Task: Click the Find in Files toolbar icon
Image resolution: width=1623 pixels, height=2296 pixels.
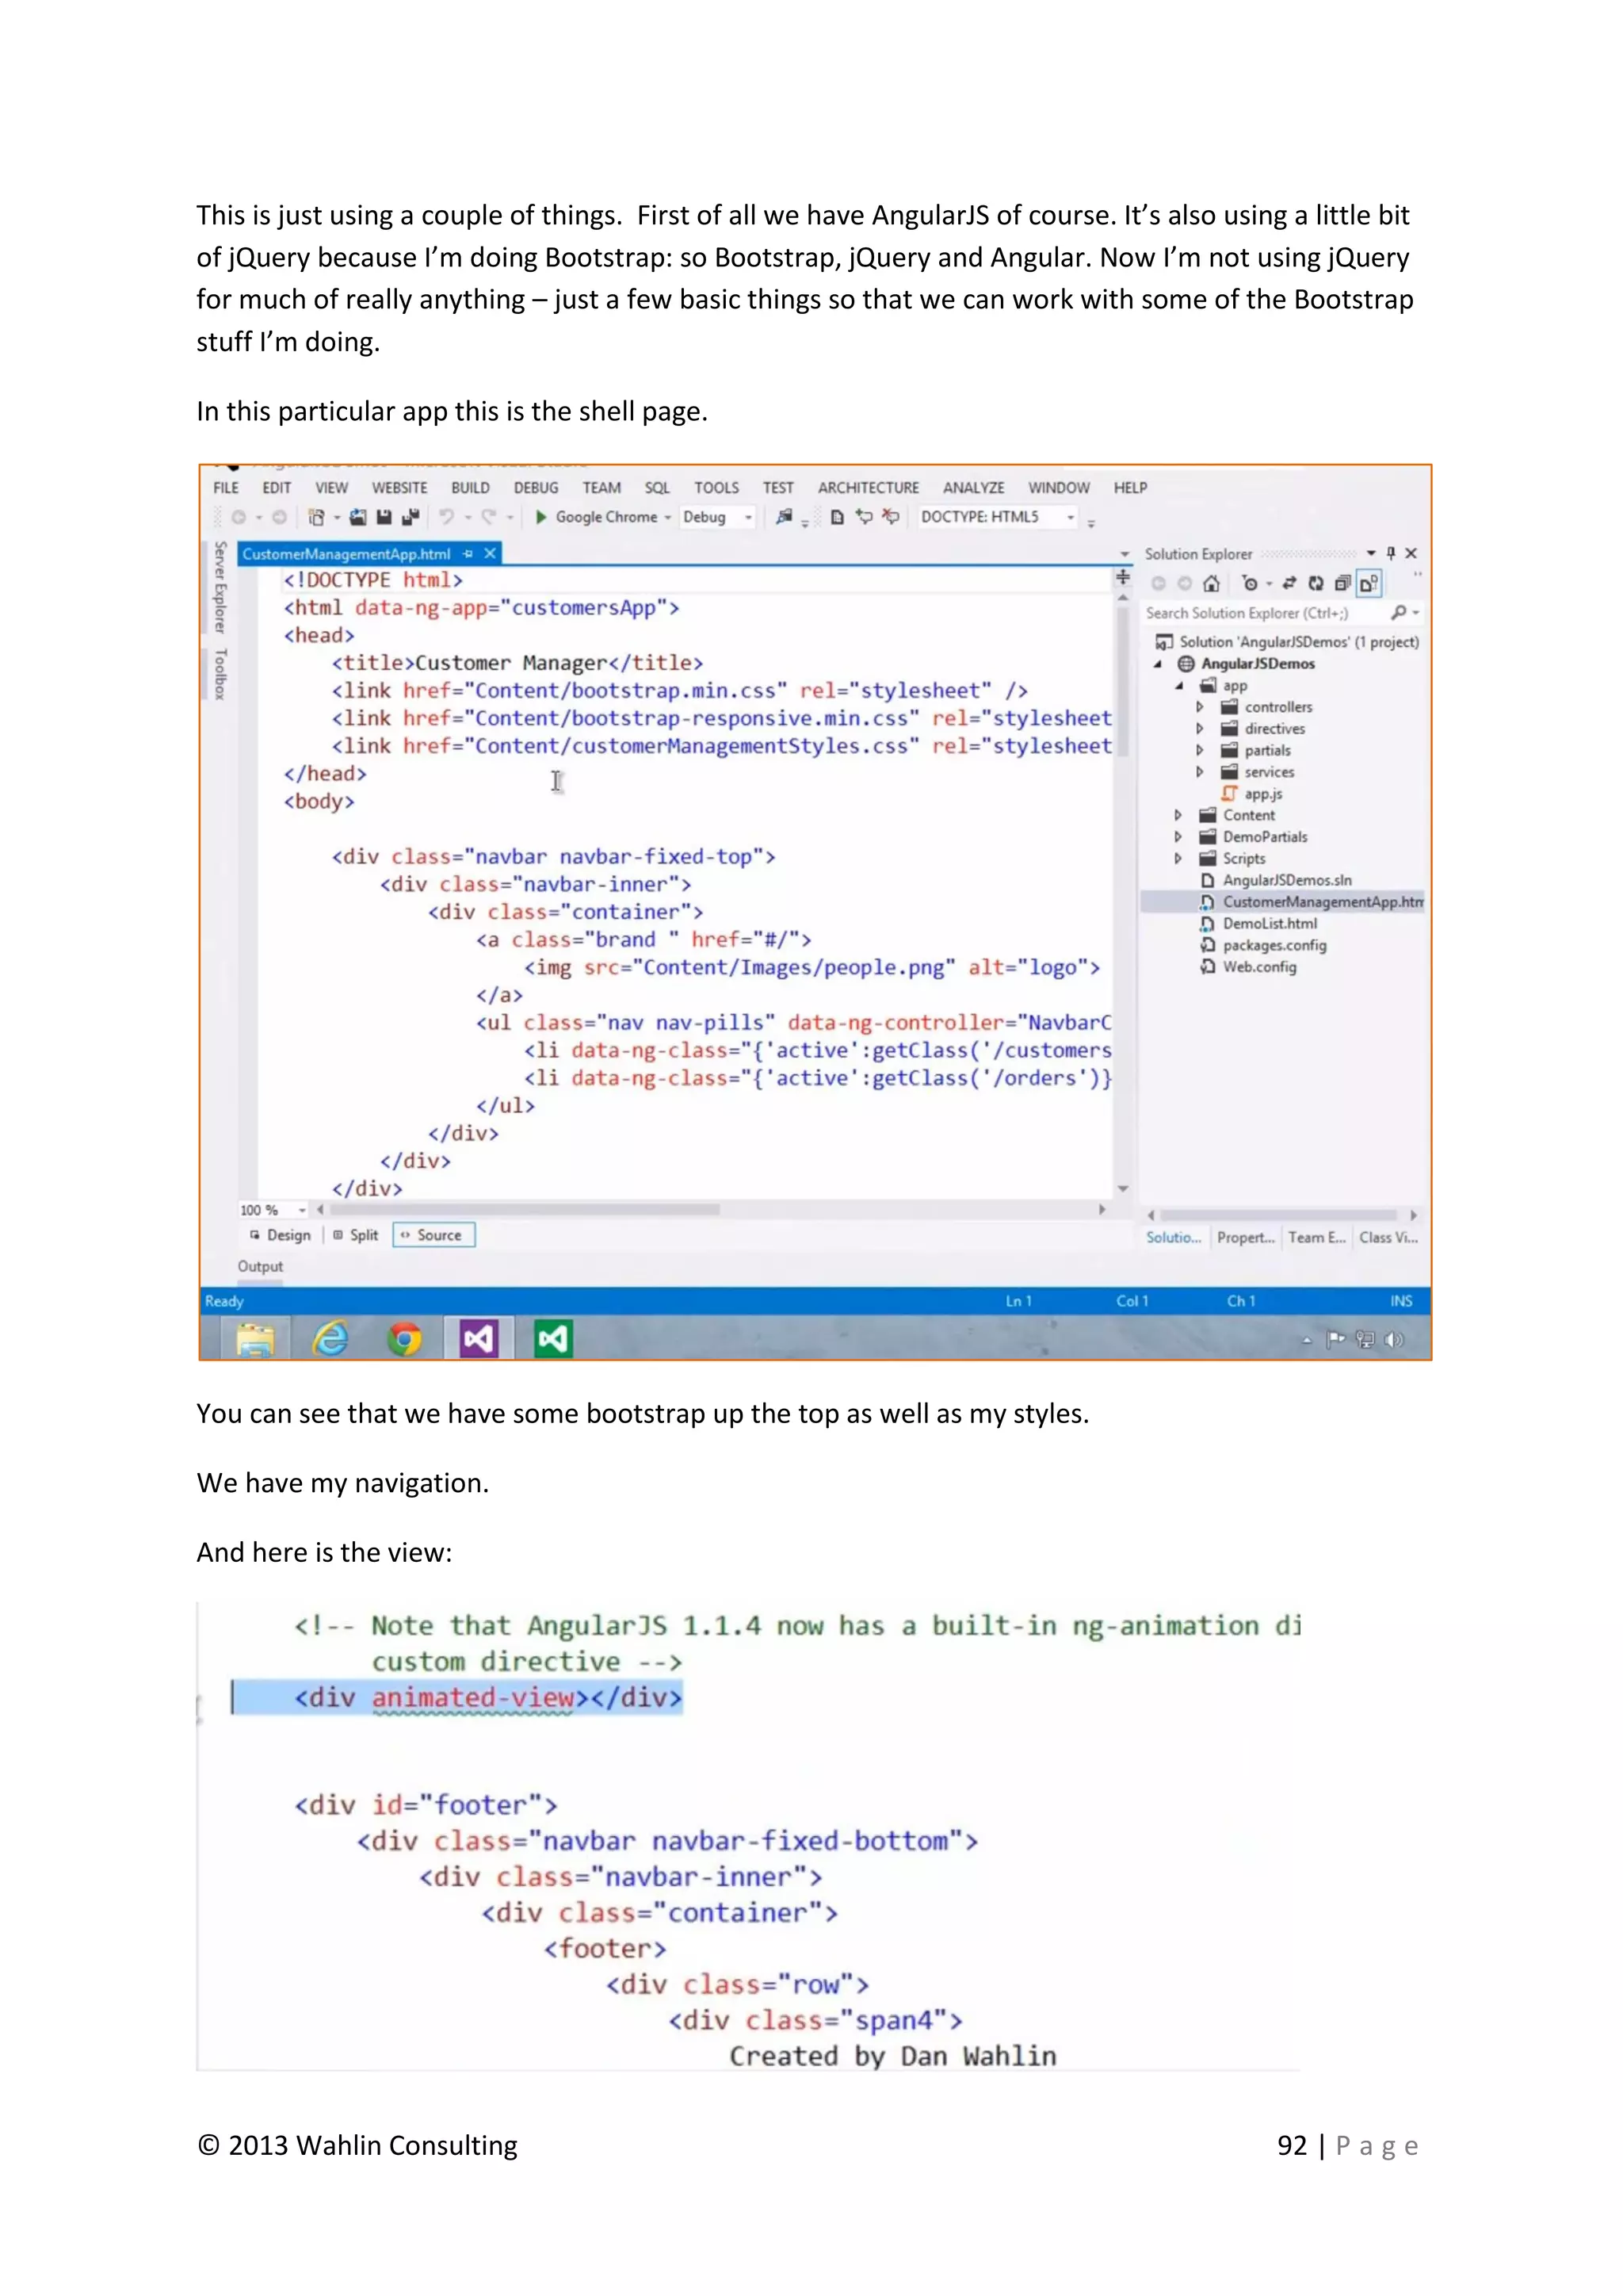Action: 785,517
